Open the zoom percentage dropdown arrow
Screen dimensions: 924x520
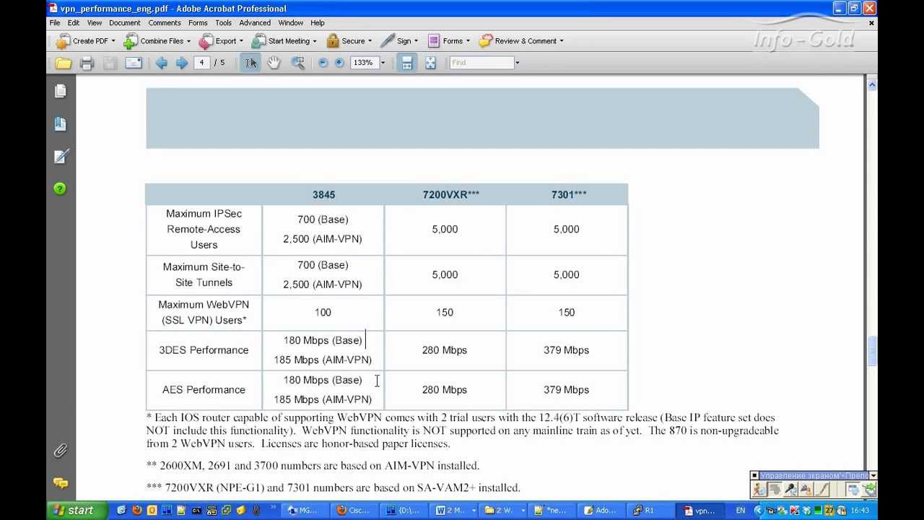coord(383,63)
